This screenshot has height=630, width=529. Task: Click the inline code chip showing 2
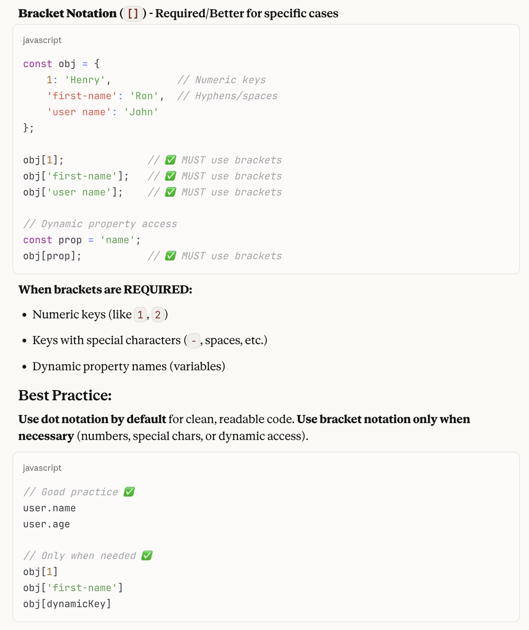[158, 315]
